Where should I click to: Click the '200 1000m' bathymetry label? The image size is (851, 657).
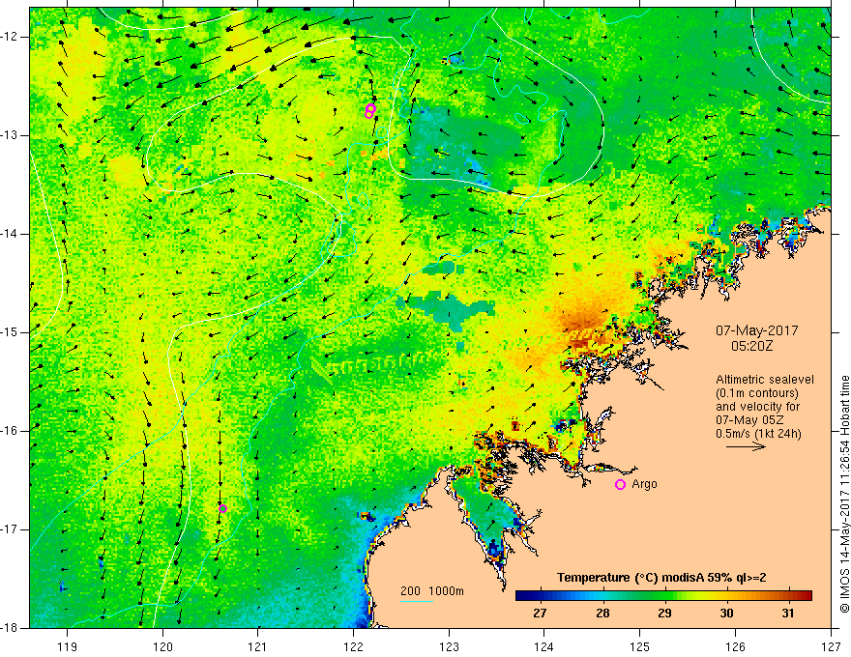coord(432,591)
